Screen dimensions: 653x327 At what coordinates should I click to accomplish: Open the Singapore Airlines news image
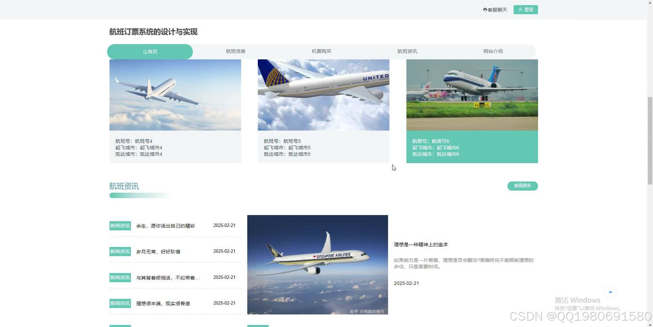pos(318,265)
